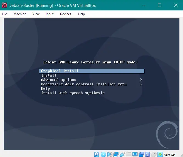Select Help in the installer menu
Viewport: 183px width, 157px height.
click(45, 89)
